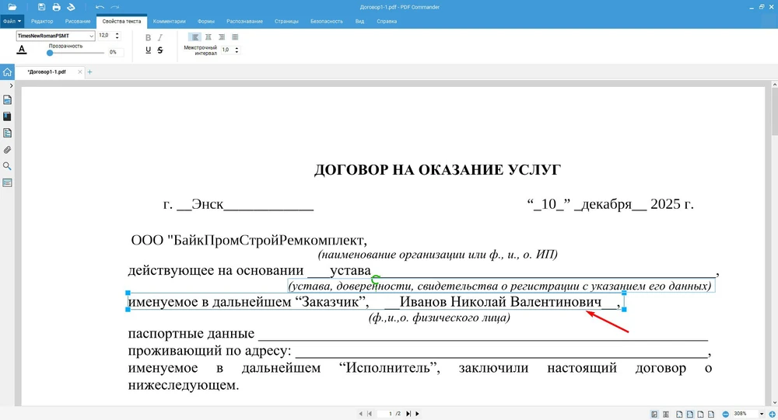Click the Print icon

coord(56,7)
